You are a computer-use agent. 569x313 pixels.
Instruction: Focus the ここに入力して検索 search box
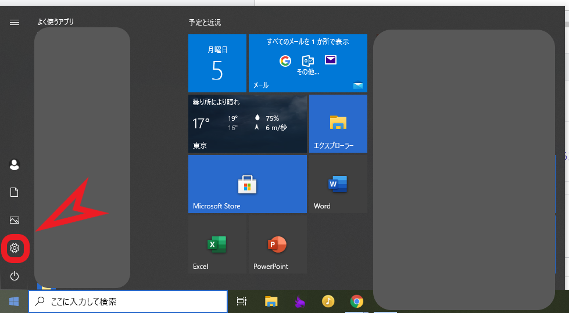point(128,301)
